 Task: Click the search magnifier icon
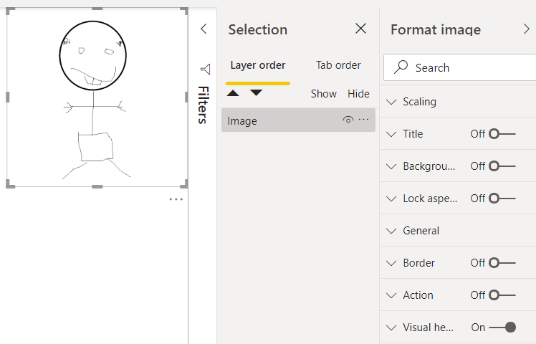tap(401, 67)
